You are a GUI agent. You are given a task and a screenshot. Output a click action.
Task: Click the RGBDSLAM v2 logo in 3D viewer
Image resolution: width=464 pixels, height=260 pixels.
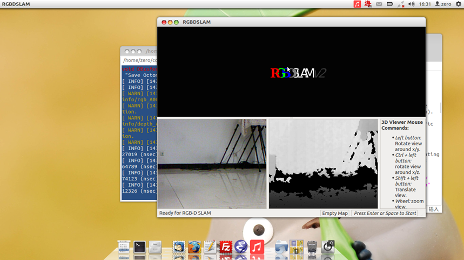click(298, 73)
